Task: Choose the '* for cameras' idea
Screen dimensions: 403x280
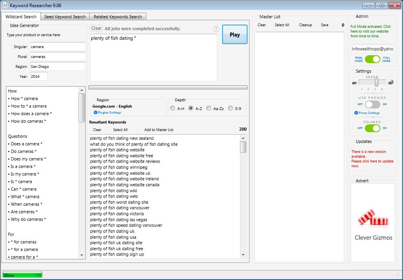Action: pos(22,242)
